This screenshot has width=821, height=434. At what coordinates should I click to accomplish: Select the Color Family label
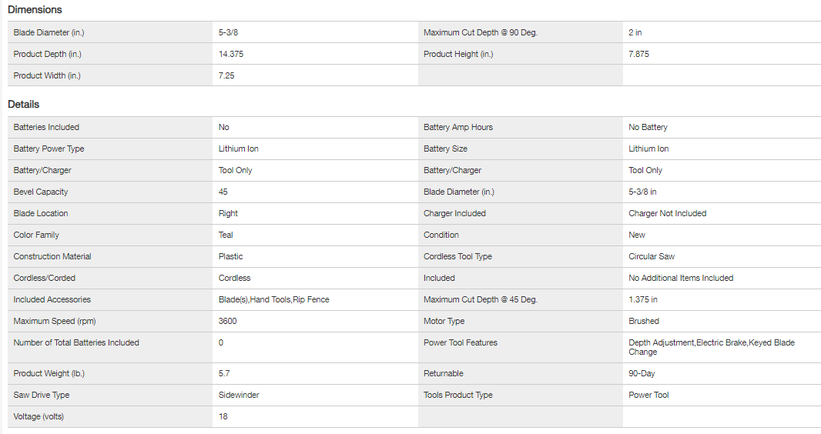pos(36,235)
